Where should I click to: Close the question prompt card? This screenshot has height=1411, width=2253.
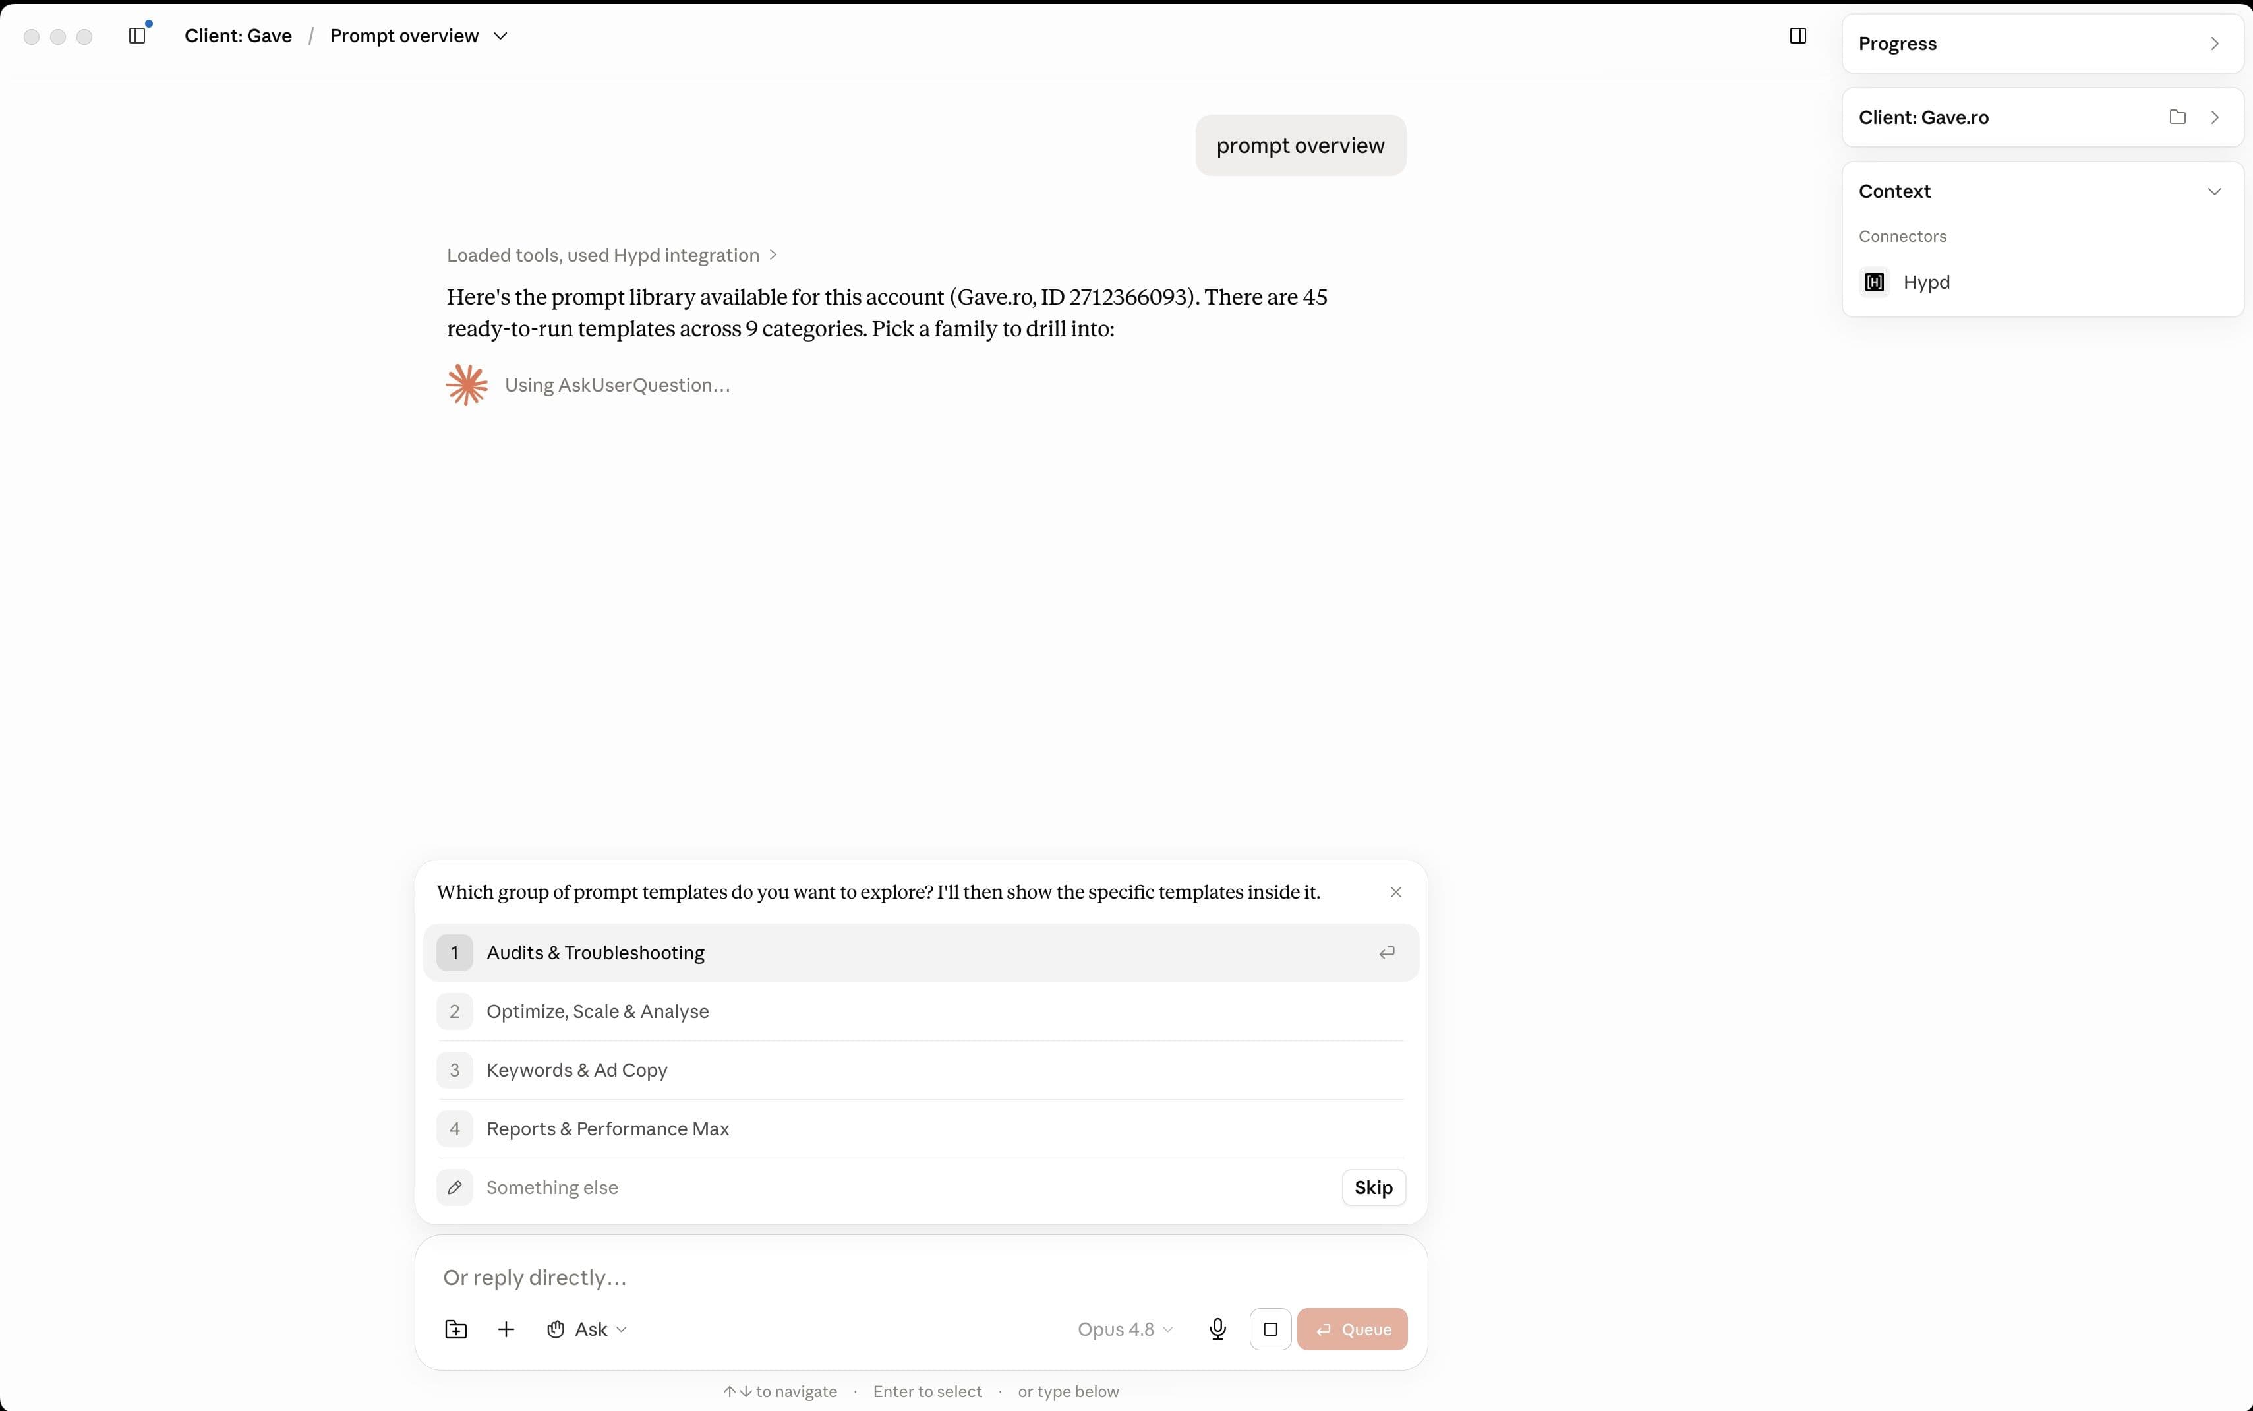1395,892
